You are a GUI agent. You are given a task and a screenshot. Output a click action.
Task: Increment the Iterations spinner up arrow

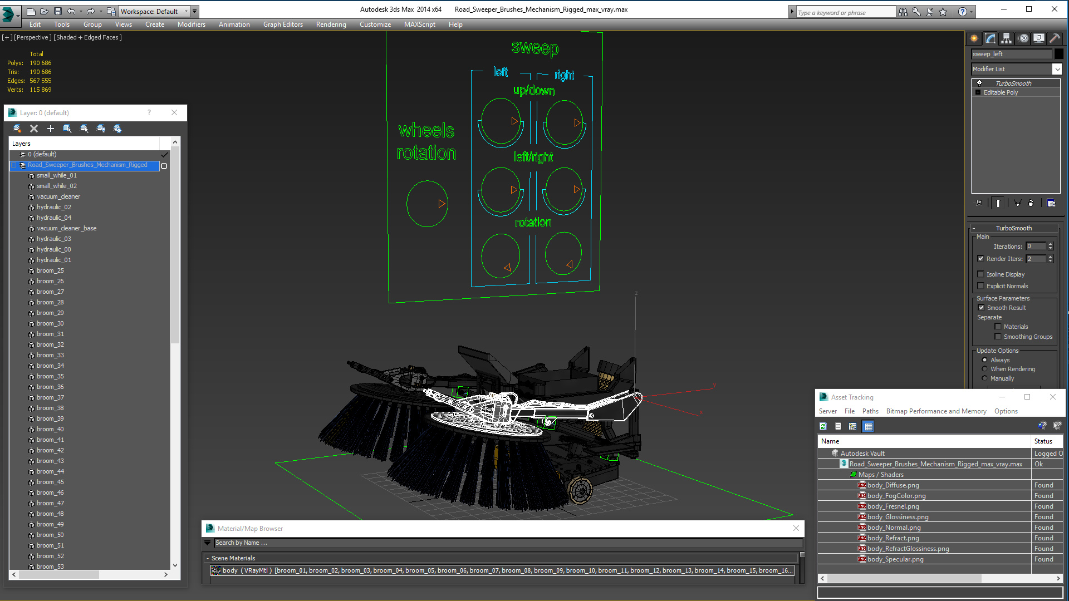click(x=1051, y=244)
